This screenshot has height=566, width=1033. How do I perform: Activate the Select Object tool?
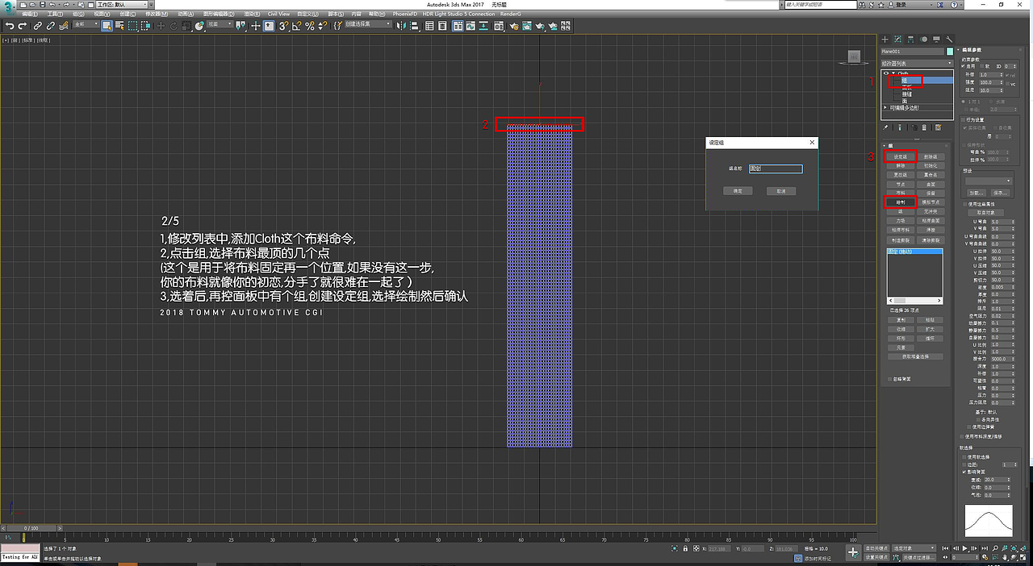coord(107,26)
